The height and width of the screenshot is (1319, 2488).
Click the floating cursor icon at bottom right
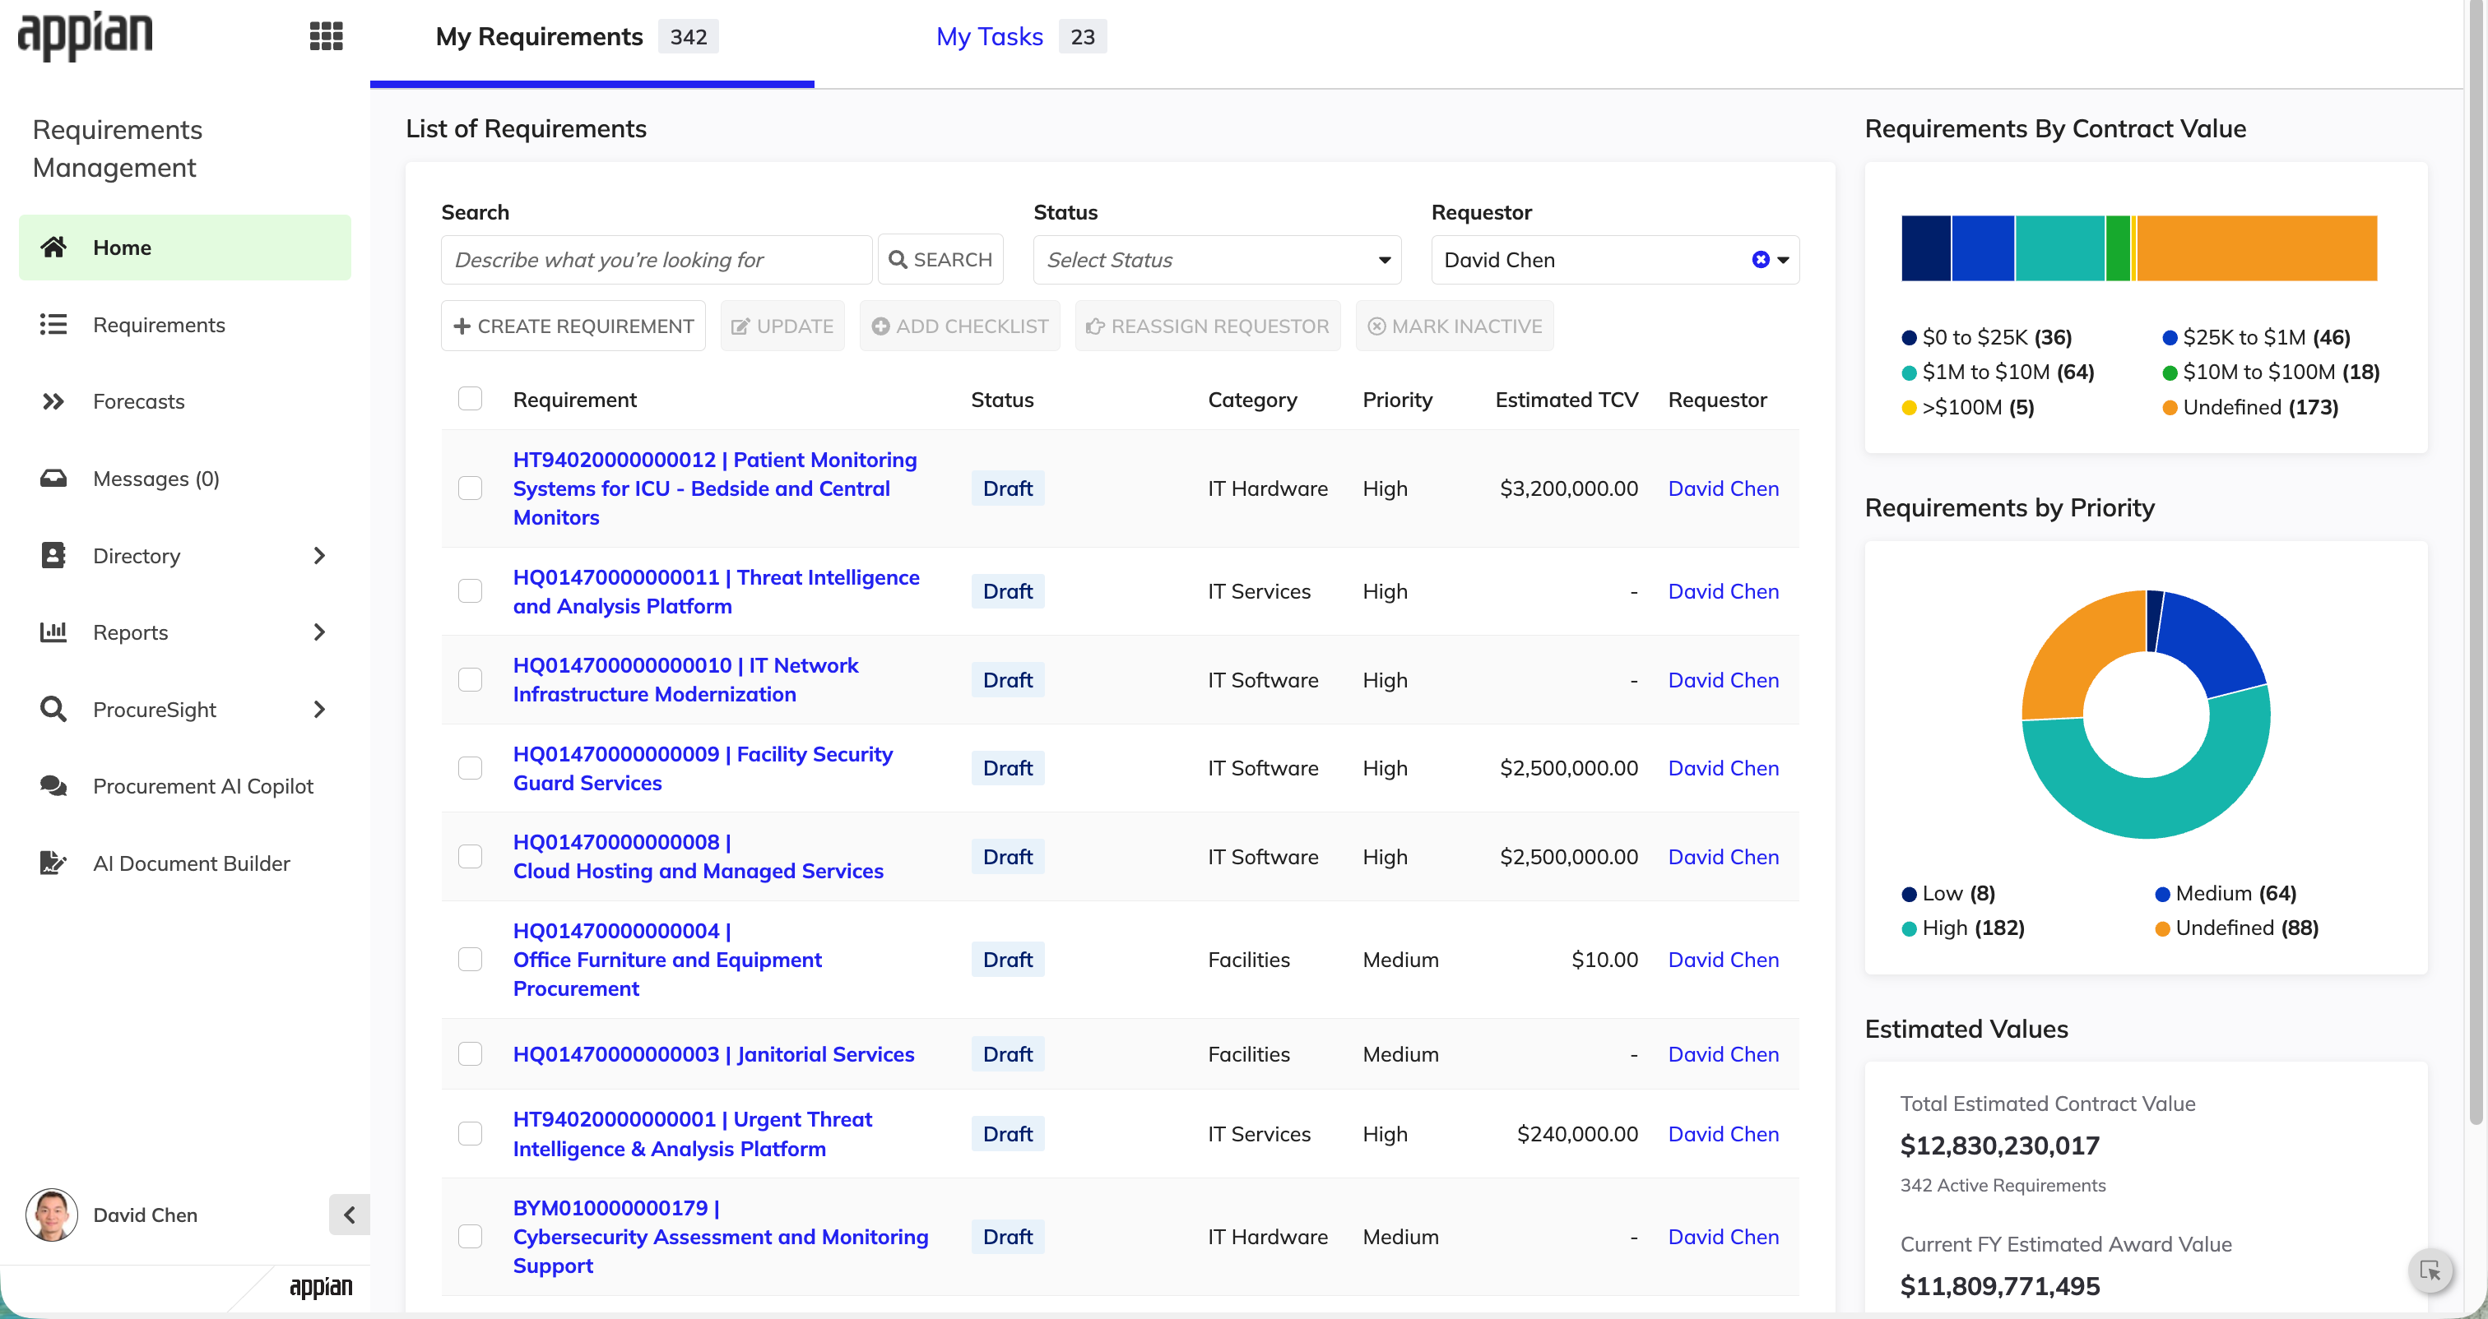point(2431,1270)
